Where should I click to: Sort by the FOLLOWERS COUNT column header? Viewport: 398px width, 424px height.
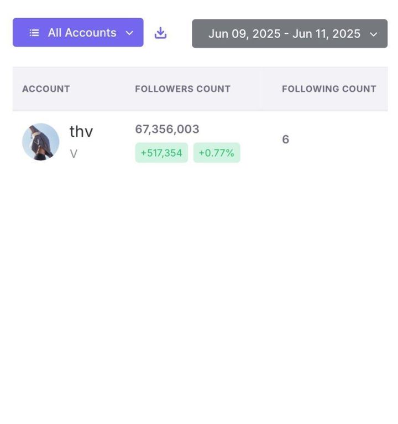click(183, 89)
